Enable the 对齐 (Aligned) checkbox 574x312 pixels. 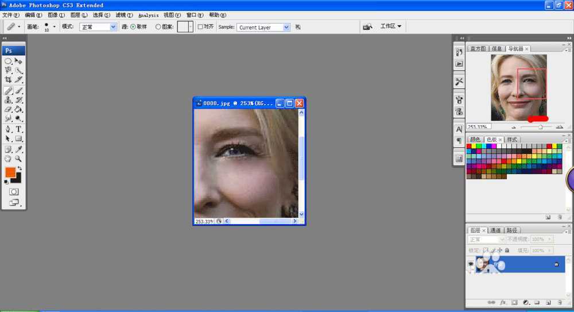click(x=200, y=27)
